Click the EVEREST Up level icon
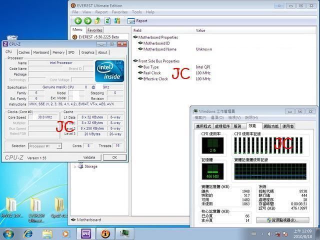Viewport: 320px width, 240px height. point(97,21)
